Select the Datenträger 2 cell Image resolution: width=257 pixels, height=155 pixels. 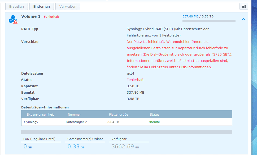point(76,122)
